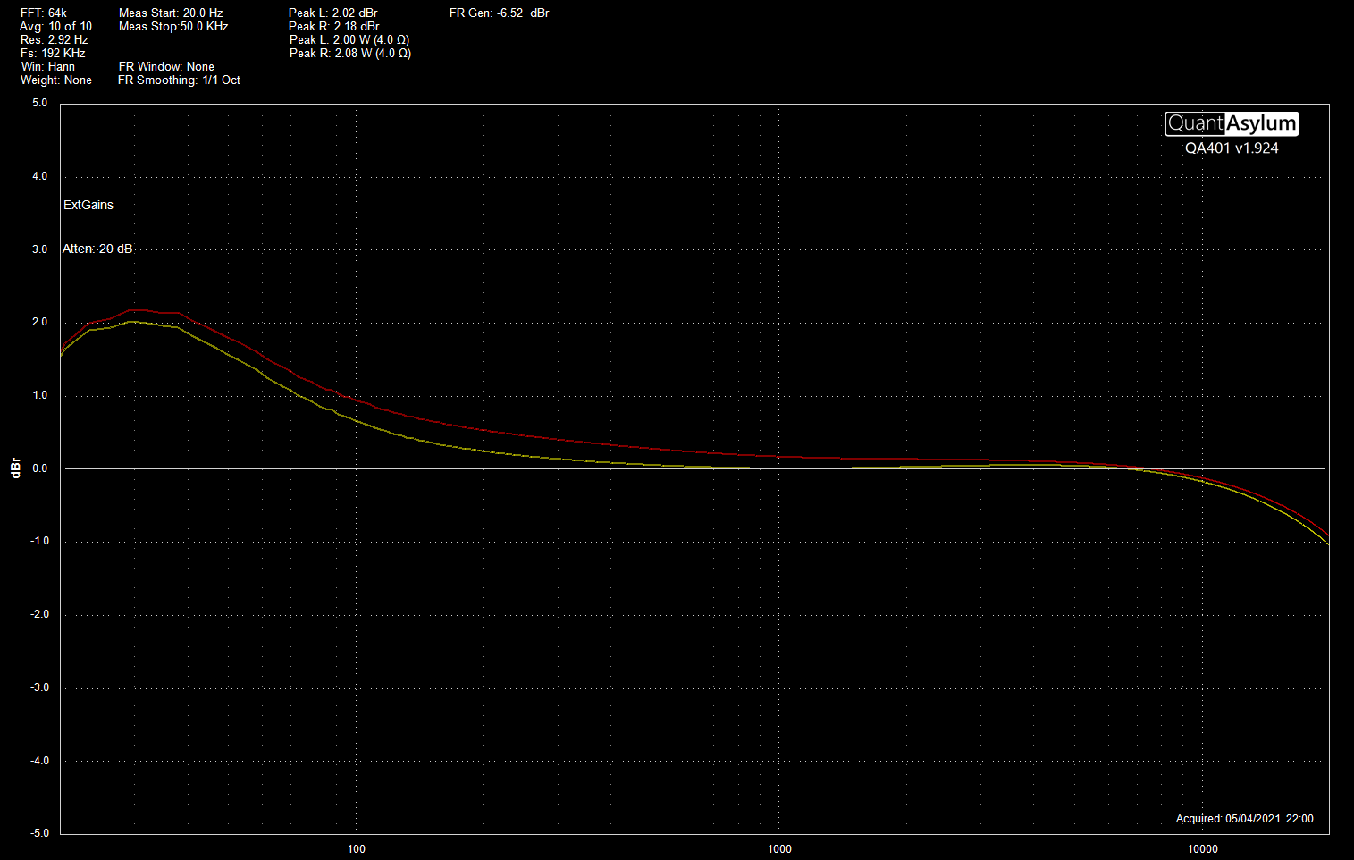
Task: Select the 'FFT: 64k' readout
Action: [x=43, y=13]
